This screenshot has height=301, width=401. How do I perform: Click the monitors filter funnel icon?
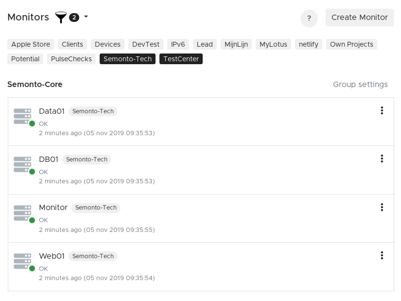(x=61, y=18)
